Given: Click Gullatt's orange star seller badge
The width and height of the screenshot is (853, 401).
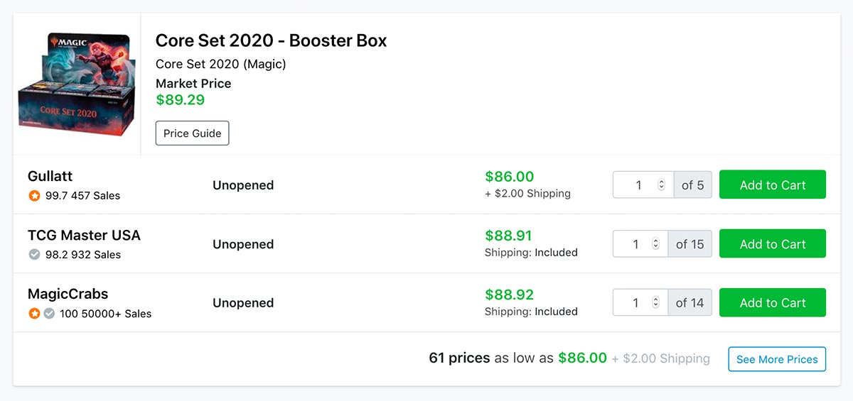Looking at the screenshot, I should (x=34, y=196).
